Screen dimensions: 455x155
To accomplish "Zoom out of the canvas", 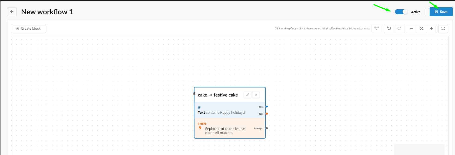I will [x=411, y=28].
